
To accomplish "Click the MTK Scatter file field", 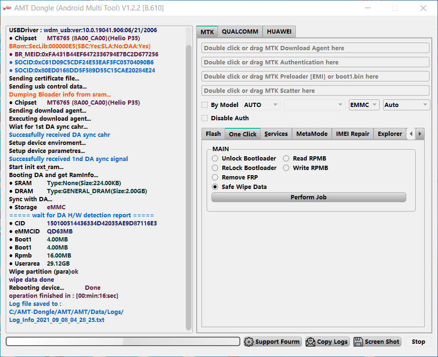I will point(315,90).
